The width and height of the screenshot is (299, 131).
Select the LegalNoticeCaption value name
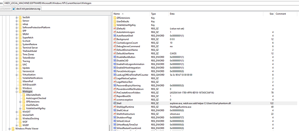pos(126,78)
